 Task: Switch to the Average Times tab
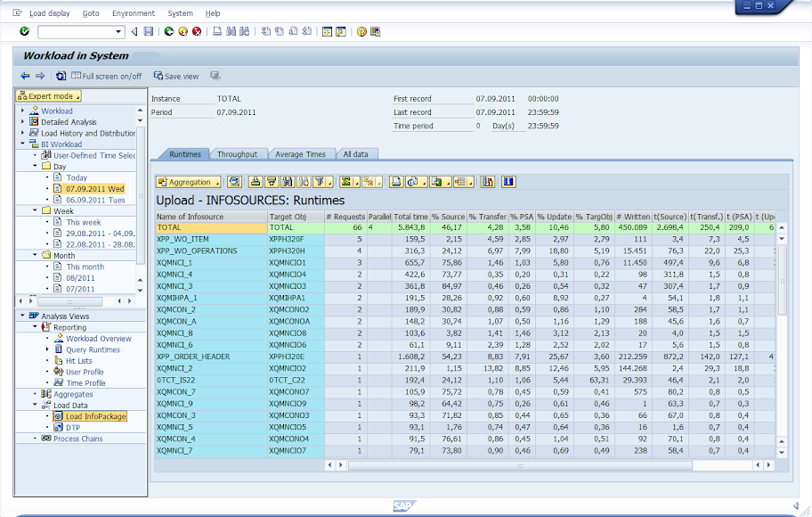click(x=300, y=154)
